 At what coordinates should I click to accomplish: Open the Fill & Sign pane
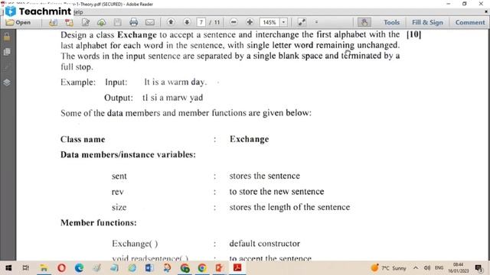(427, 22)
